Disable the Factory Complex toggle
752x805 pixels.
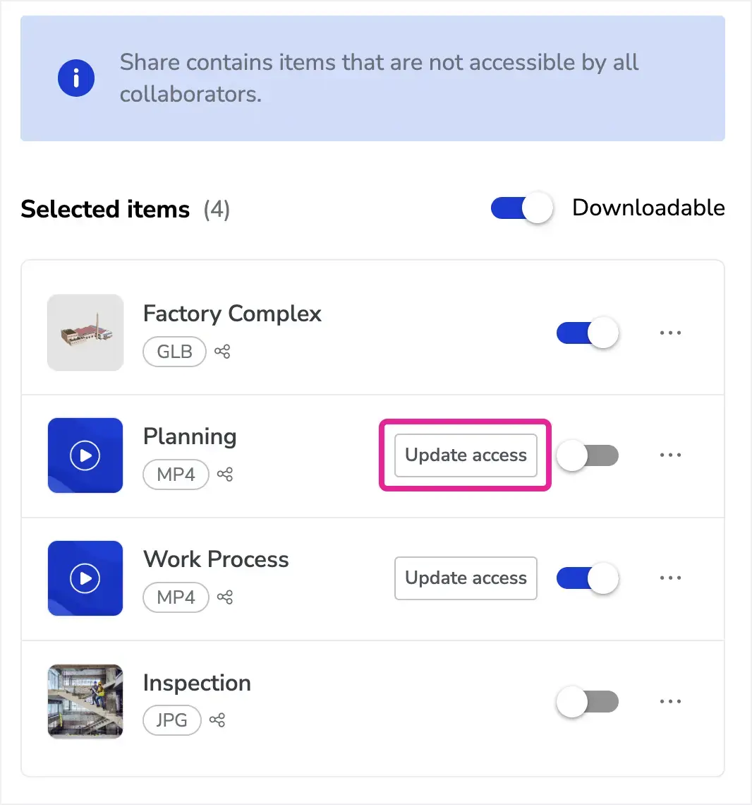(588, 333)
